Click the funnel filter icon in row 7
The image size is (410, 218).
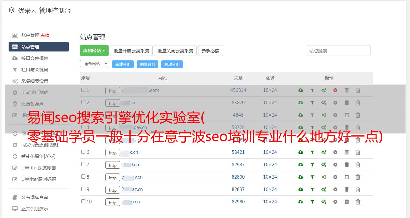click(312, 165)
